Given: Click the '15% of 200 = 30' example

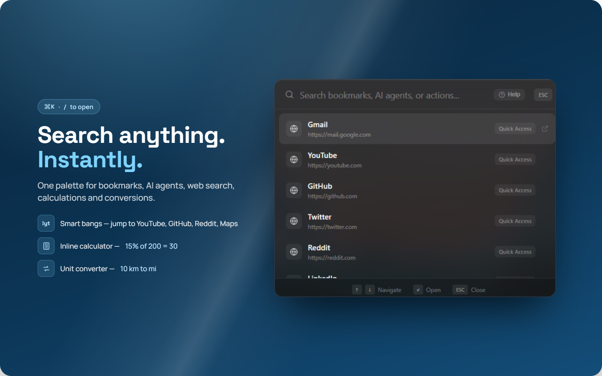Looking at the screenshot, I should 151,246.
